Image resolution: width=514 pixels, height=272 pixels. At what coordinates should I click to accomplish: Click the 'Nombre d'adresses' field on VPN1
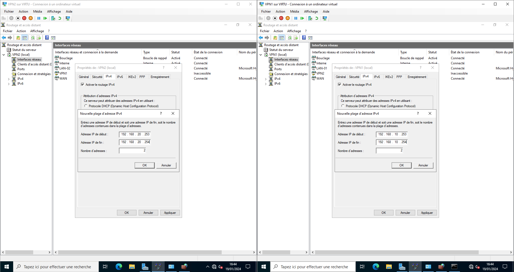pos(389,151)
